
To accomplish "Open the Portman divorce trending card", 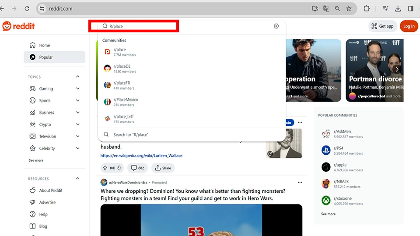I will [374, 70].
